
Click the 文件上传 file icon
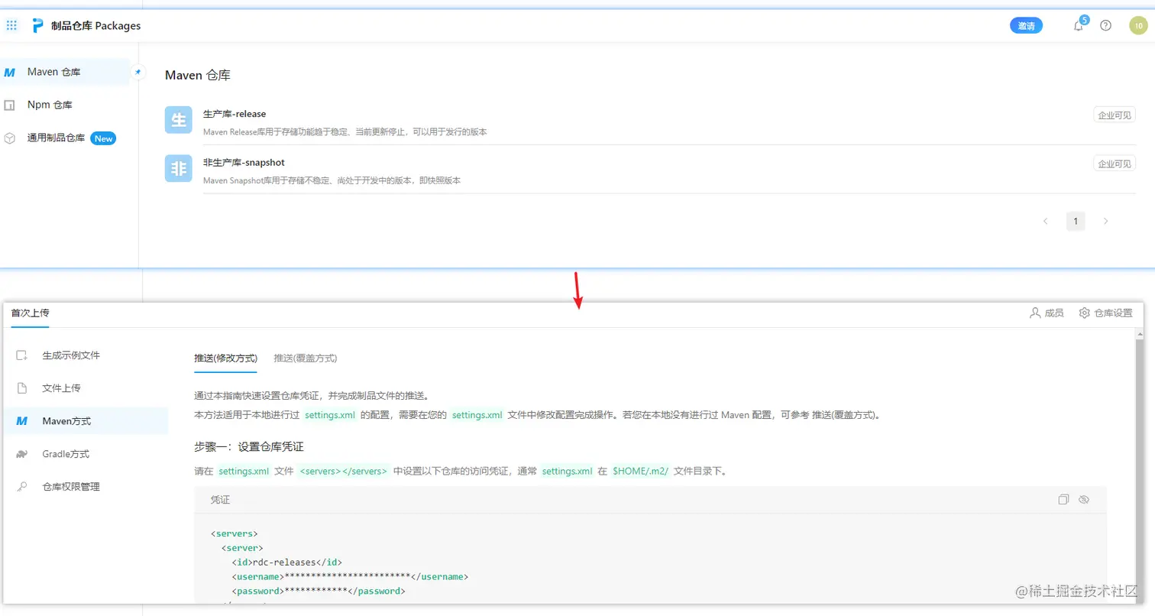pos(22,388)
